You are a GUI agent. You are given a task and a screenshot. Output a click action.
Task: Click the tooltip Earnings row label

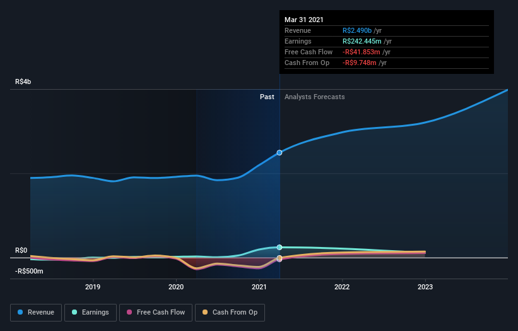298,41
